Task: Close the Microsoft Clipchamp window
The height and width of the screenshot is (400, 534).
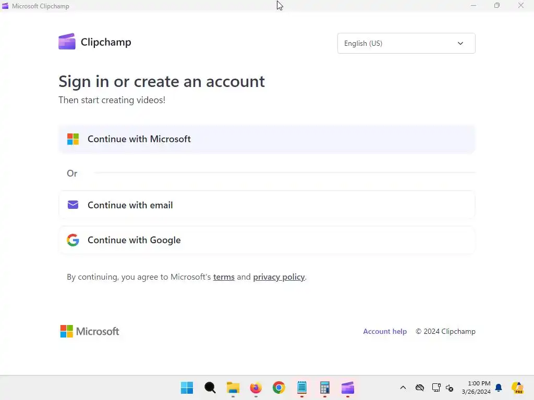Action: tap(521, 5)
